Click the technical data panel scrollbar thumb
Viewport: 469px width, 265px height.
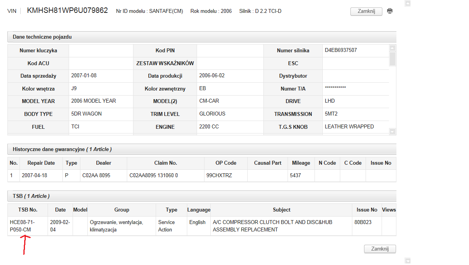[x=393, y=59]
